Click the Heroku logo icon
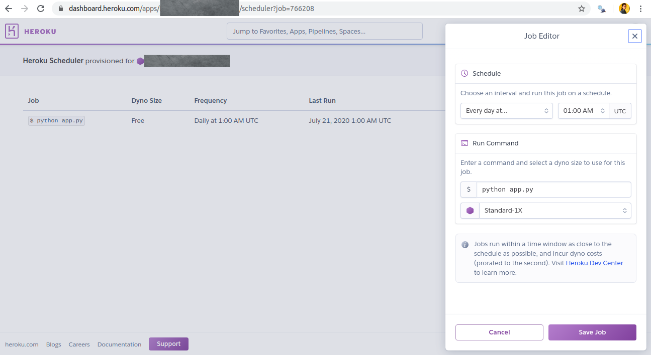651x355 pixels. (12, 31)
